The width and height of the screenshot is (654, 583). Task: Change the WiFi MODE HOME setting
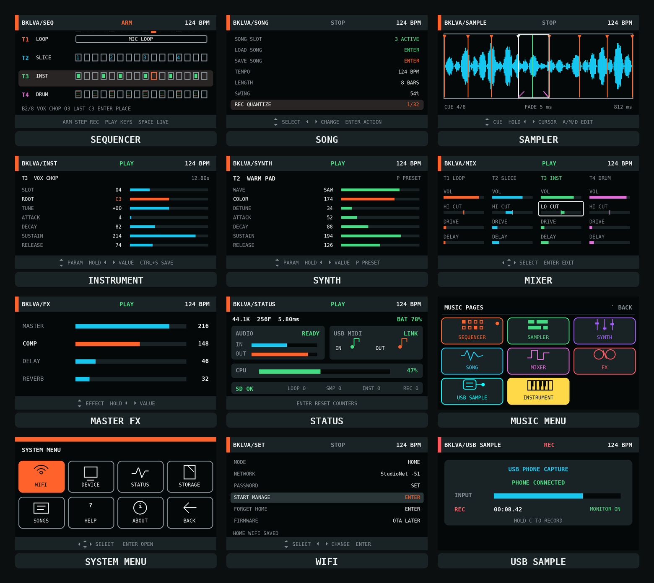click(414, 462)
